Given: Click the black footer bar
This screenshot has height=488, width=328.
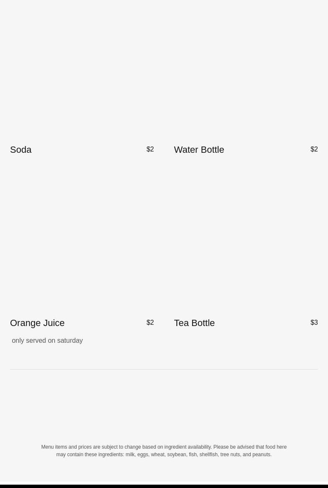Looking at the screenshot, I should (164, 486).
